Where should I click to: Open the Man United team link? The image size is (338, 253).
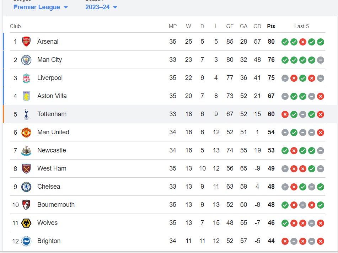53,132
